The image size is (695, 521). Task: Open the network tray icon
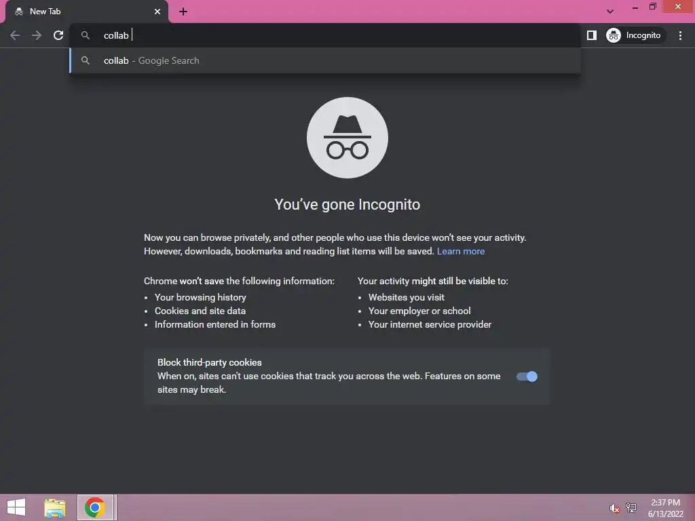(x=631, y=507)
